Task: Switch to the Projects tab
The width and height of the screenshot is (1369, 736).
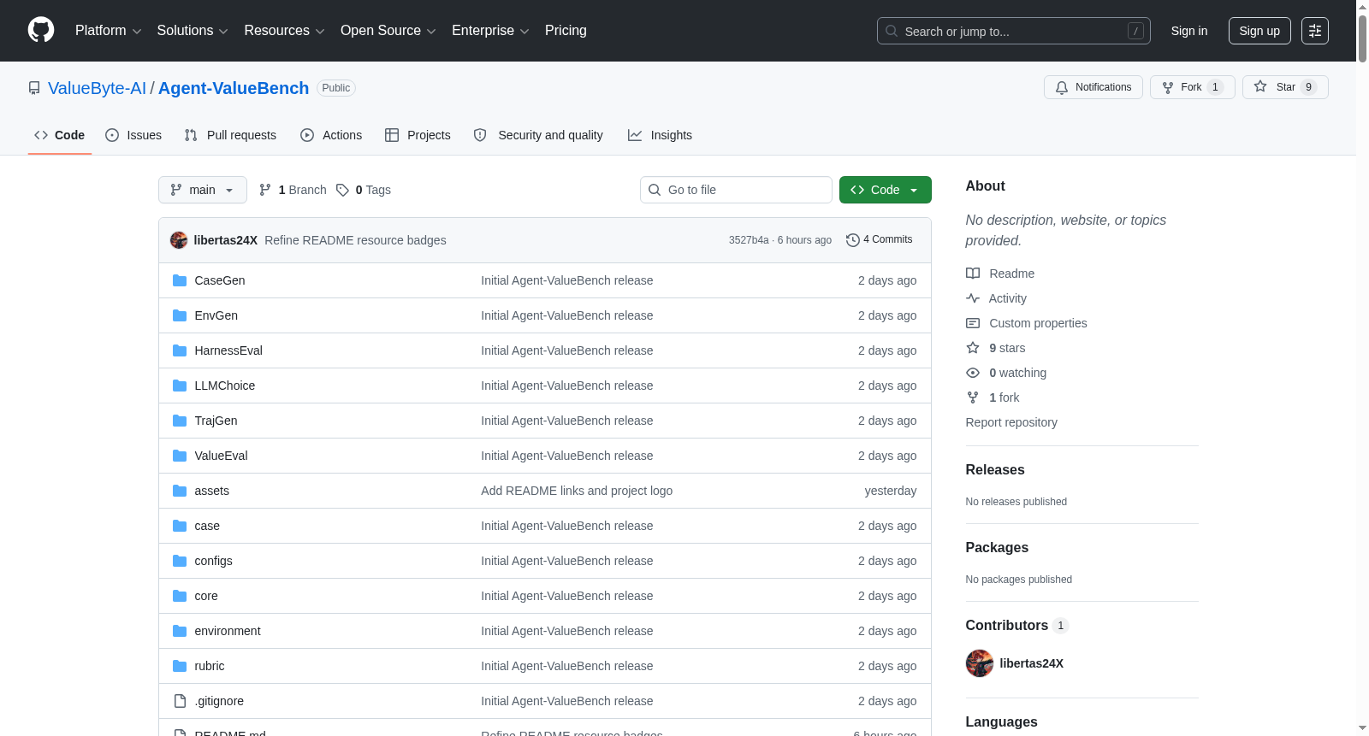Action: click(x=418, y=135)
